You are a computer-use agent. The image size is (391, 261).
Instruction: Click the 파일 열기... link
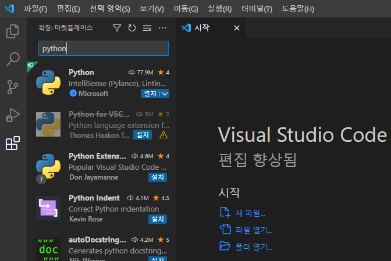(x=254, y=230)
